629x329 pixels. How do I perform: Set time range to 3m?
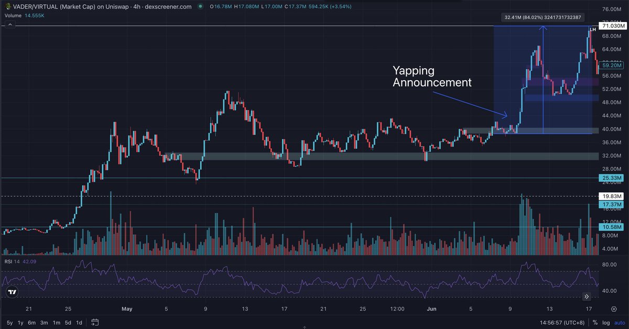pyautogui.click(x=44, y=322)
